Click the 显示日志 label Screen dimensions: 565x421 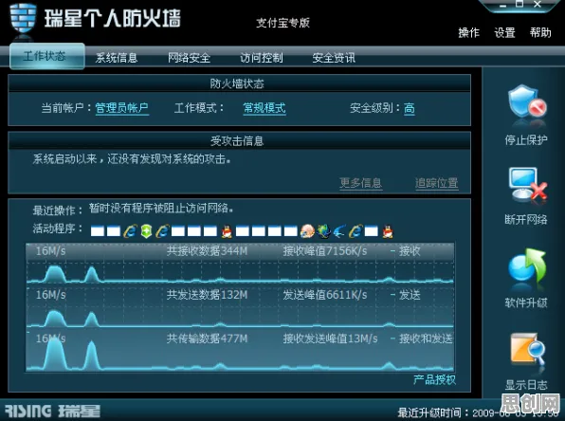coord(526,385)
